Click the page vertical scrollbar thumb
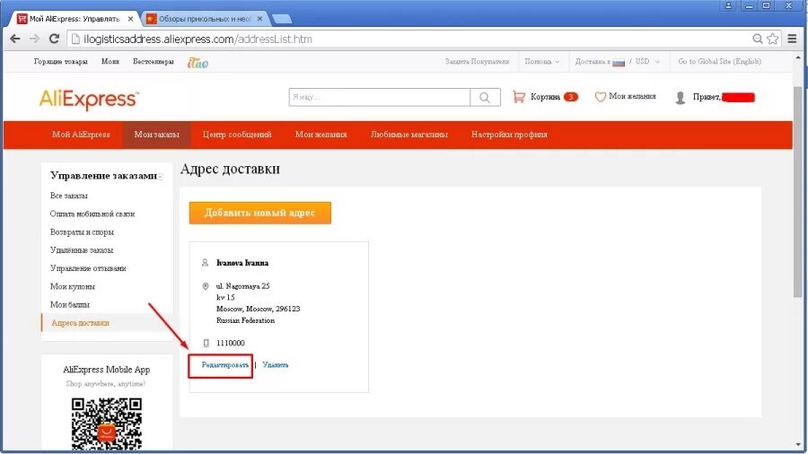This screenshot has width=808, height=454. pyautogui.click(x=798, y=191)
